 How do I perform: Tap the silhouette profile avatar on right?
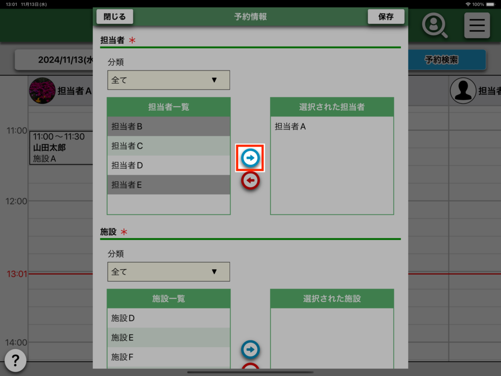tap(462, 91)
